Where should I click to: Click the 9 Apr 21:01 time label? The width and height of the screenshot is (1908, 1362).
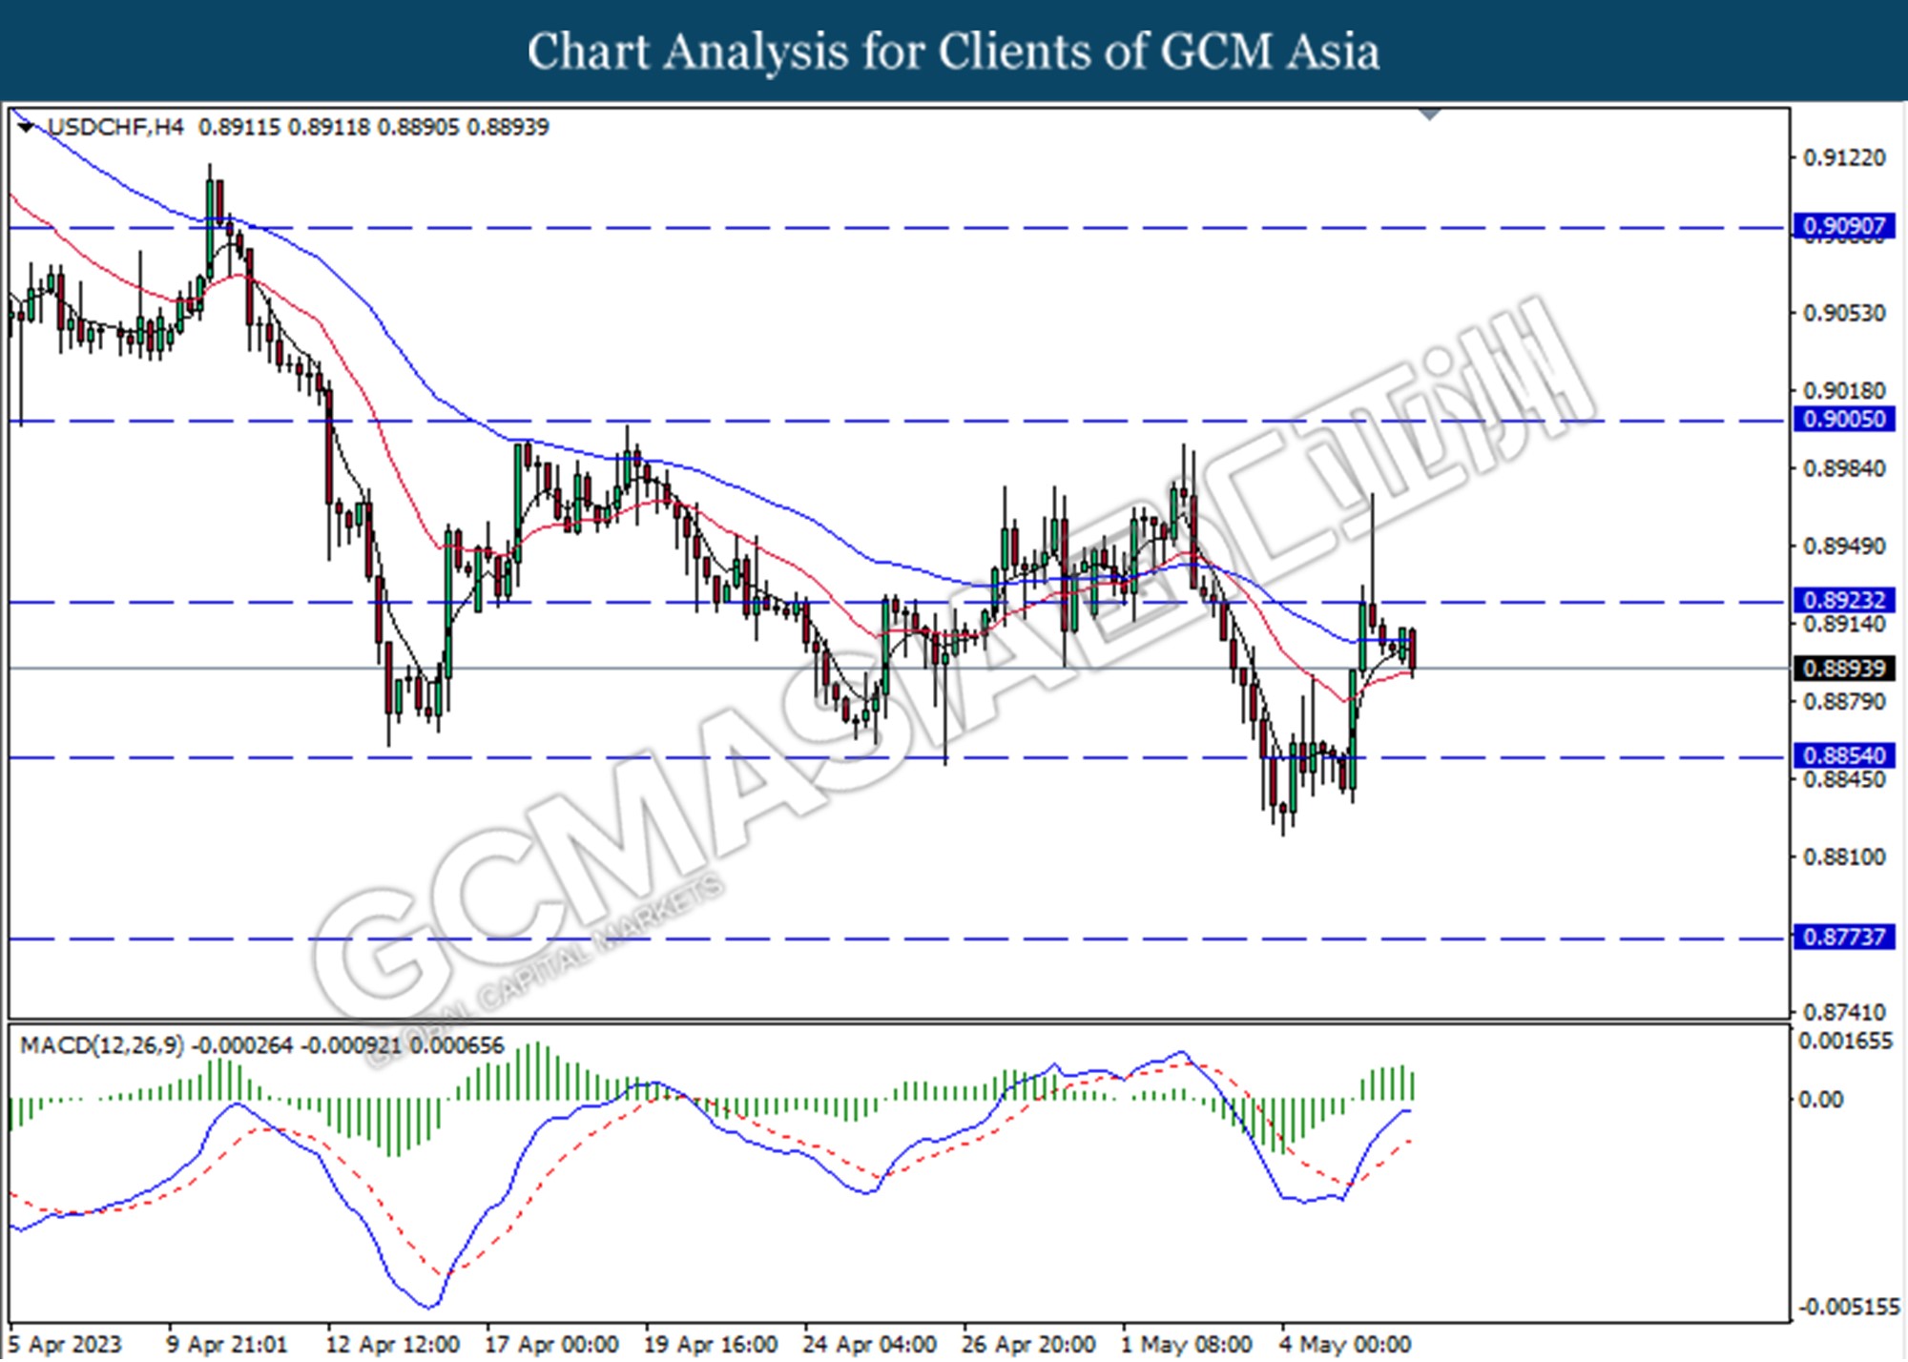click(226, 1345)
